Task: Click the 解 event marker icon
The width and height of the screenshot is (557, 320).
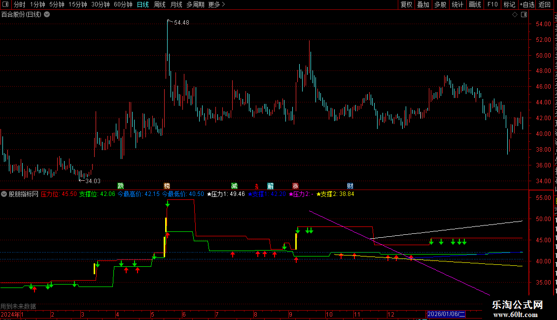Action: point(270,186)
